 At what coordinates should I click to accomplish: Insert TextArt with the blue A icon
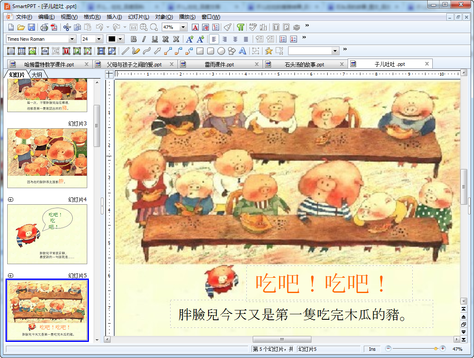[243, 51]
